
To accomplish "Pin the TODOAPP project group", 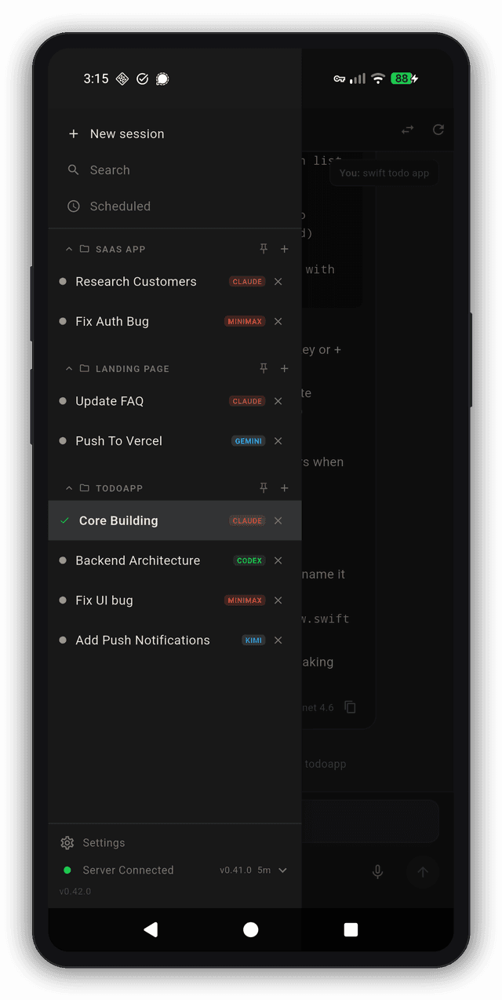I will [x=264, y=487].
